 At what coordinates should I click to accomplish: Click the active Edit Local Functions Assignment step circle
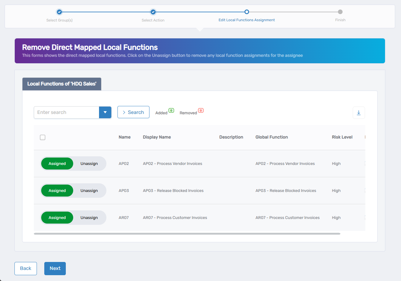click(x=247, y=12)
